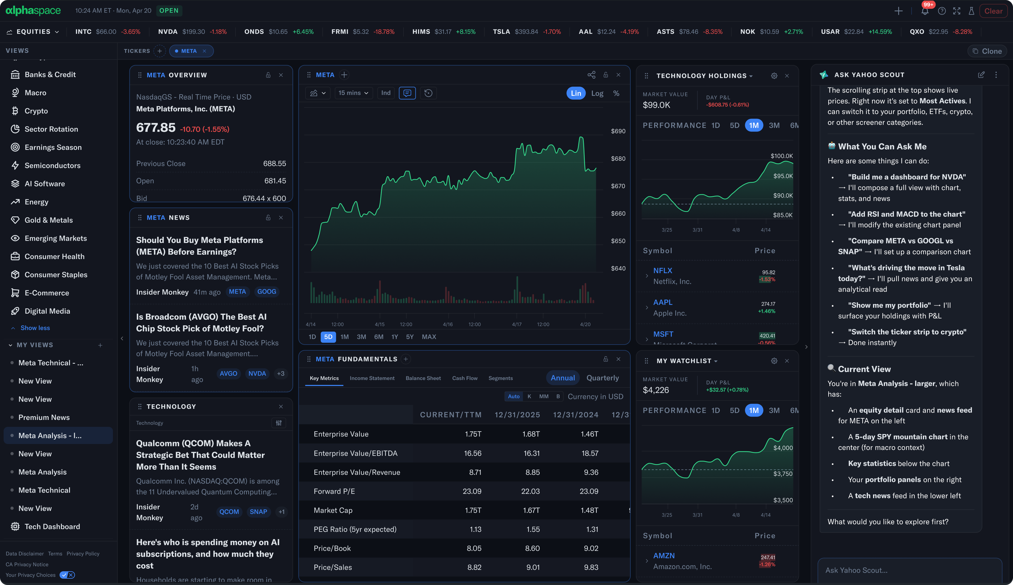
Task: Open Yahoo Scout more options menu
Action: (x=996, y=75)
